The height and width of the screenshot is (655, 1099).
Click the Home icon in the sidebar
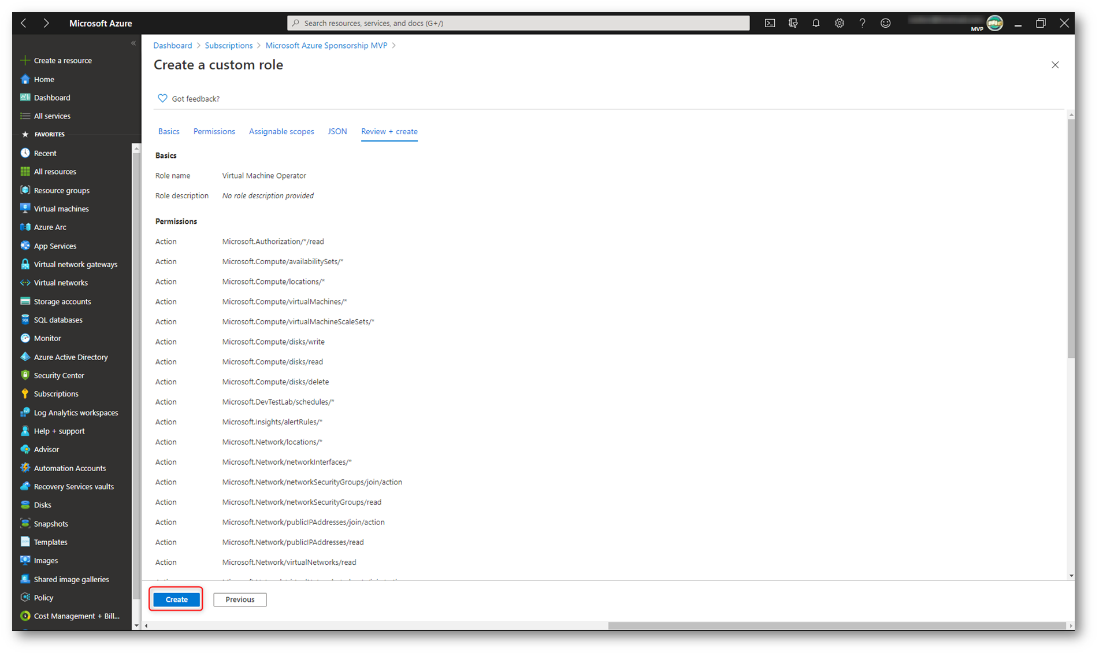click(25, 79)
